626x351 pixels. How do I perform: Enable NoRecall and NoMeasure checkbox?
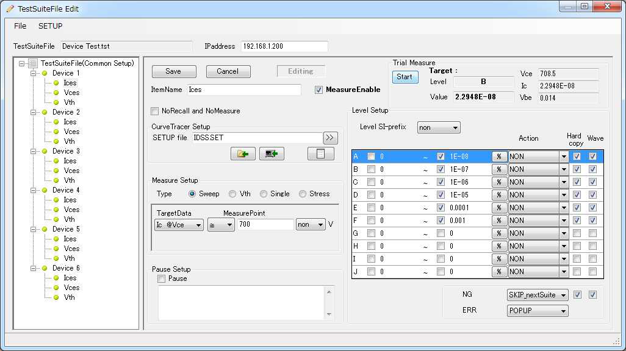point(155,111)
